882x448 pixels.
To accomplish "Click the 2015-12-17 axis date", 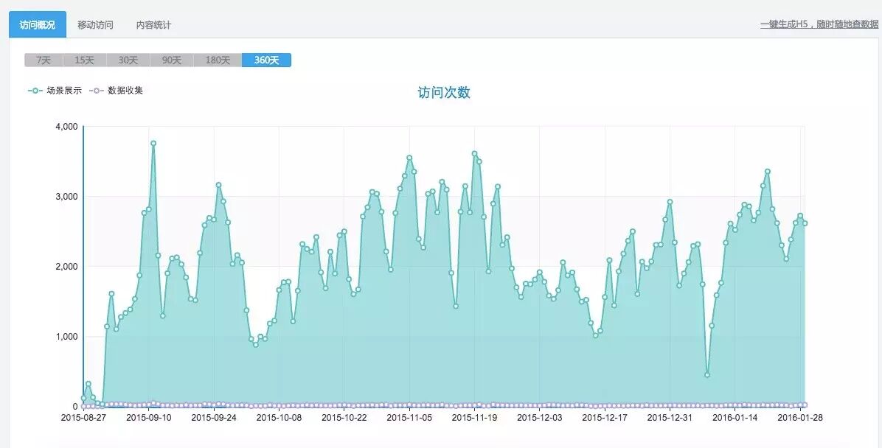I will (605, 418).
